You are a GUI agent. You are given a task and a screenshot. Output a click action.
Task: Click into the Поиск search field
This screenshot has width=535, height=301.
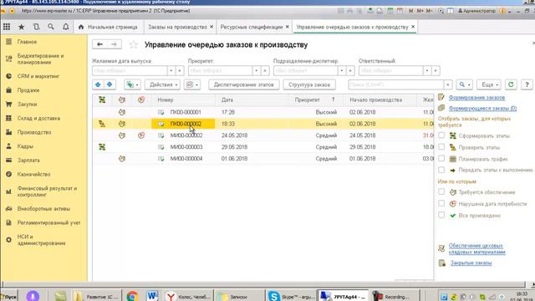396,84
